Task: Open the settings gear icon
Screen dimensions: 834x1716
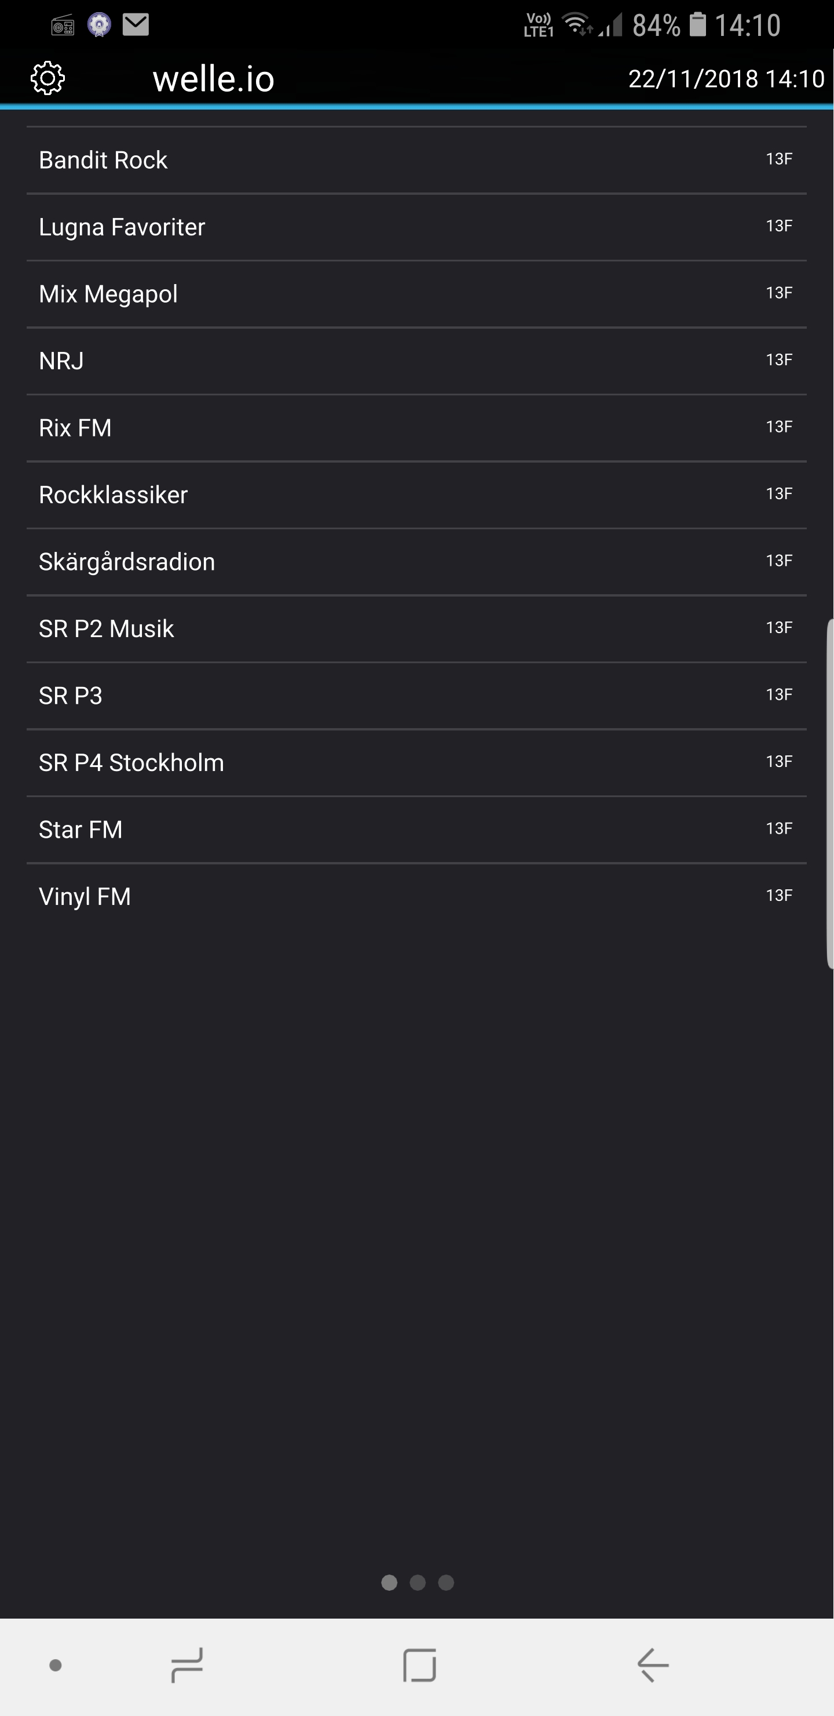Action: click(x=48, y=79)
